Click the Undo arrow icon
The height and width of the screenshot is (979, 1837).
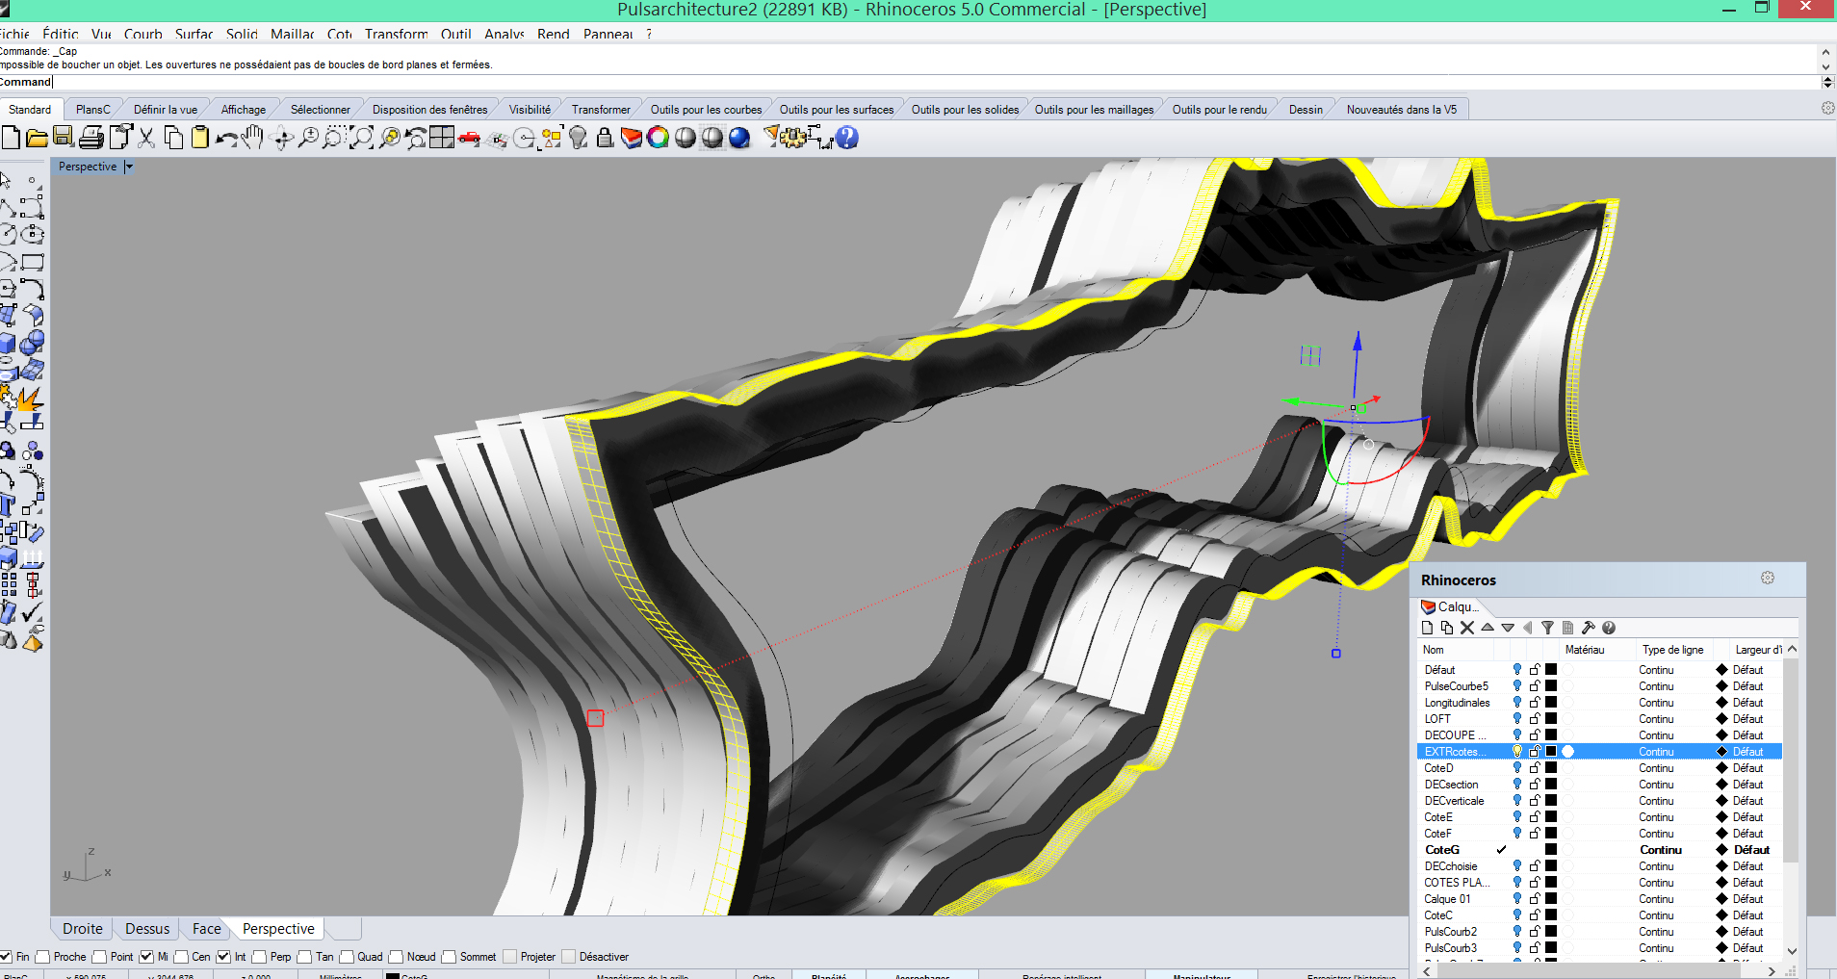tap(225, 139)
